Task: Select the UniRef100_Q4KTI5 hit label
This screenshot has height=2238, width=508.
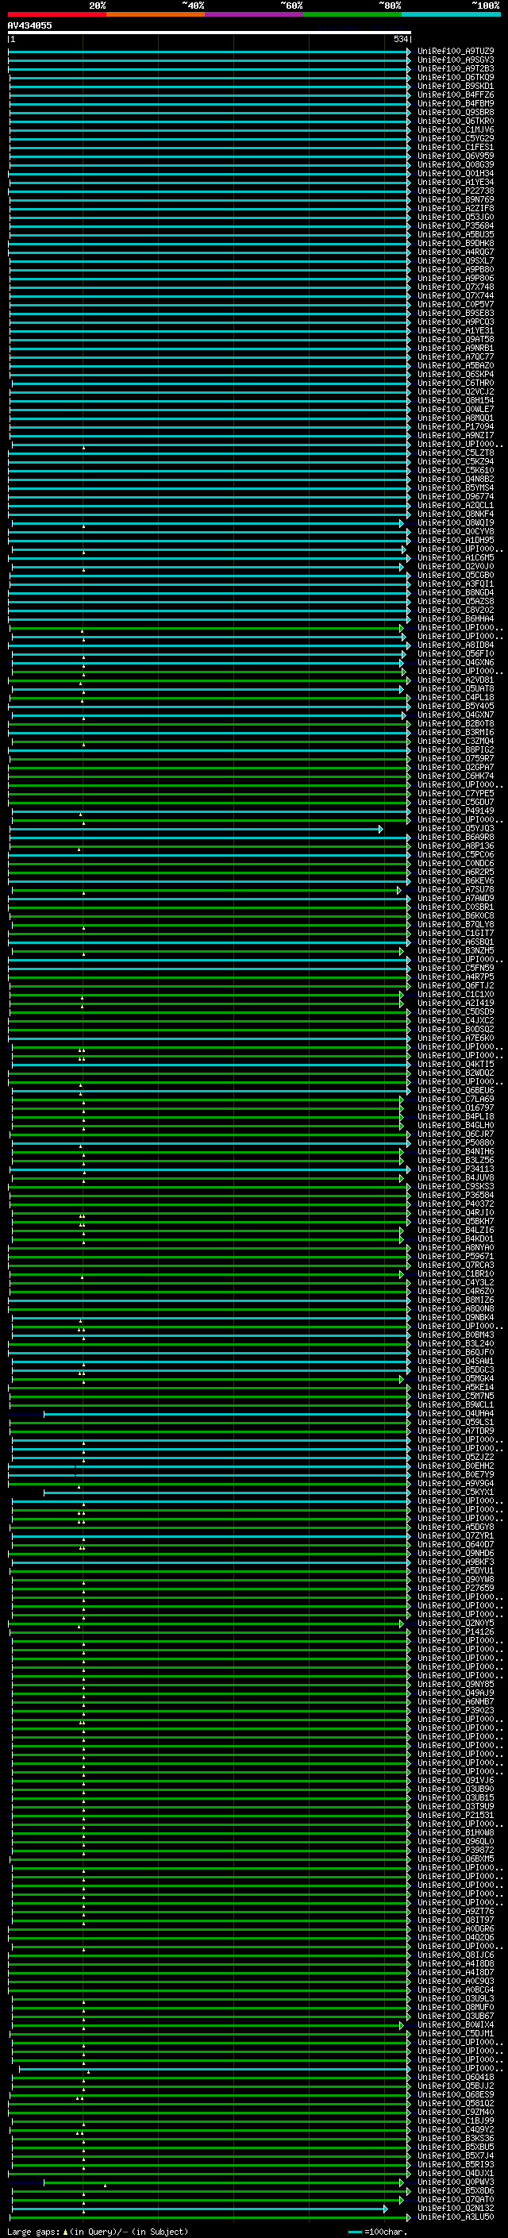Action: point(456,1065)
